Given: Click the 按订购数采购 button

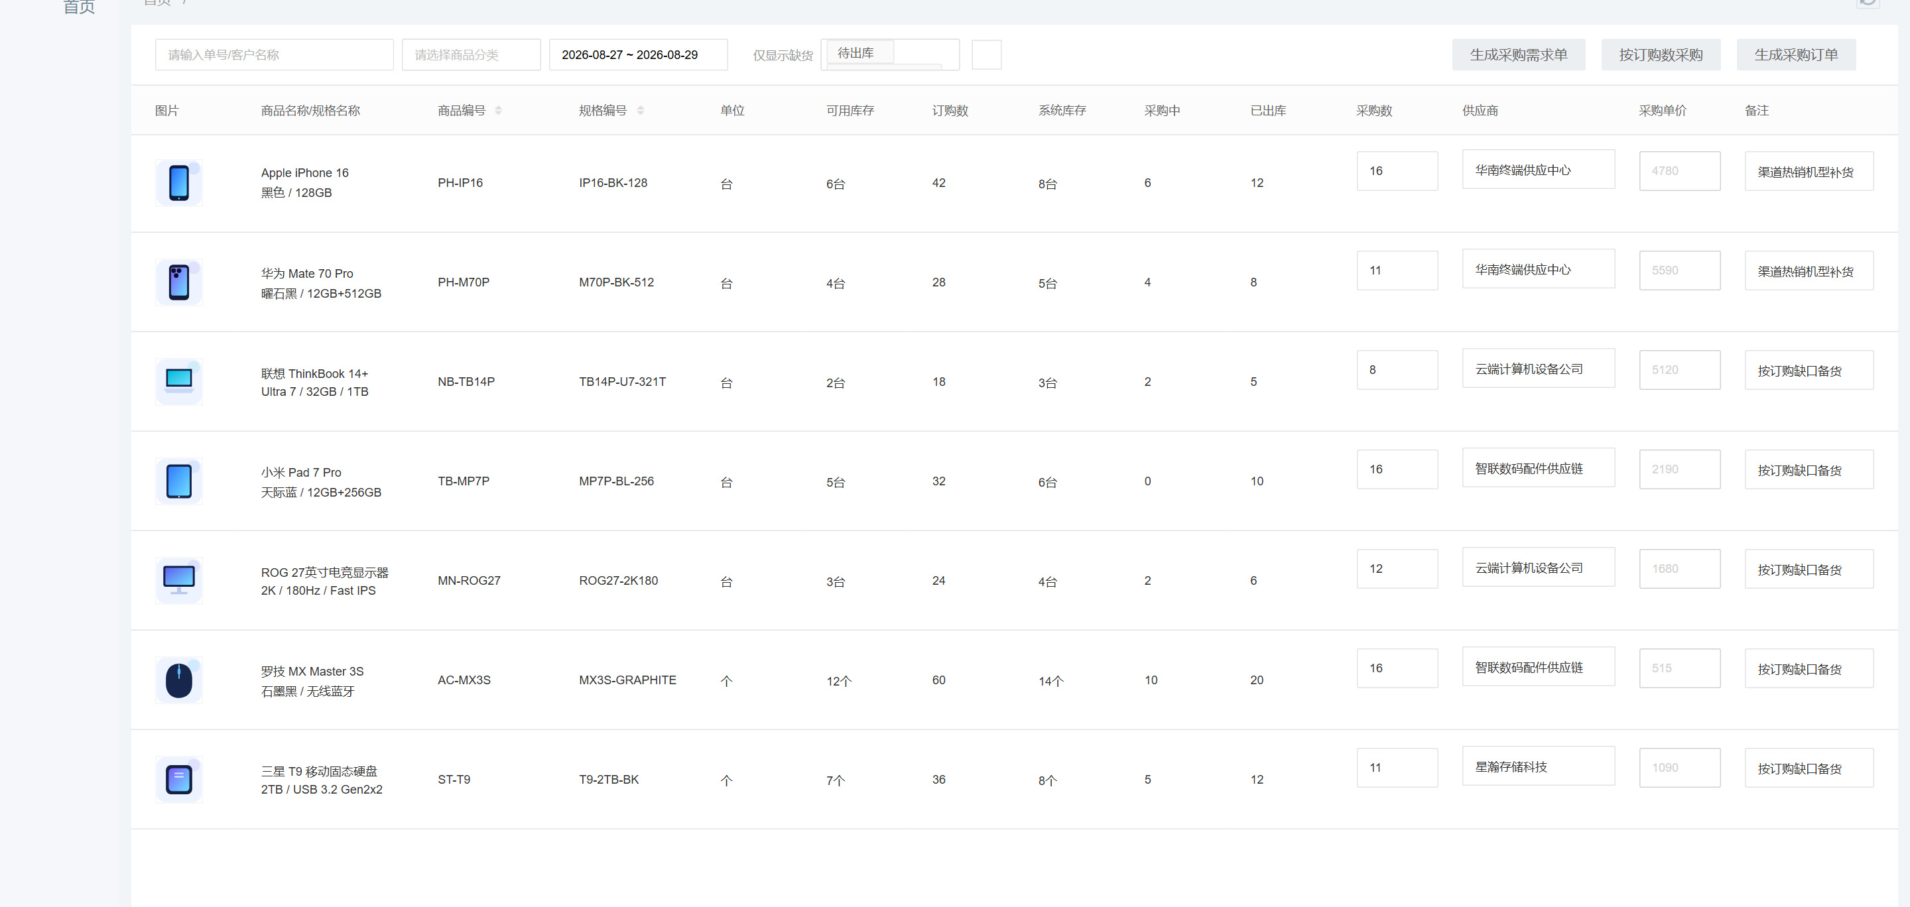Looking at the screenshot, I should (1660, 55).
